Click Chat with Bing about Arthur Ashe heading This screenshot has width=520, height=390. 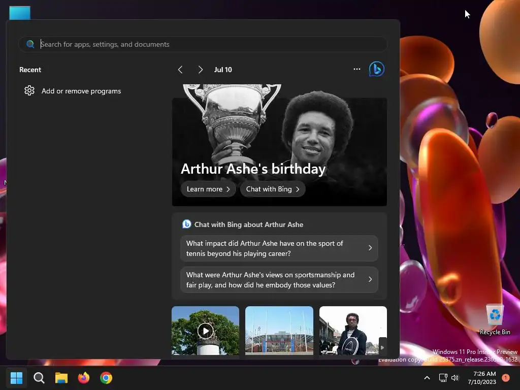point(249,224)
